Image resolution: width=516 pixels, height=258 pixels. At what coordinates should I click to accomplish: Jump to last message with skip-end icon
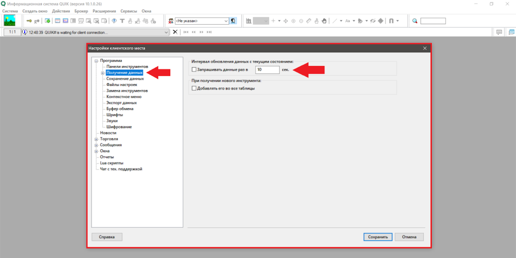pyautogui.click(x=209, y=32)
